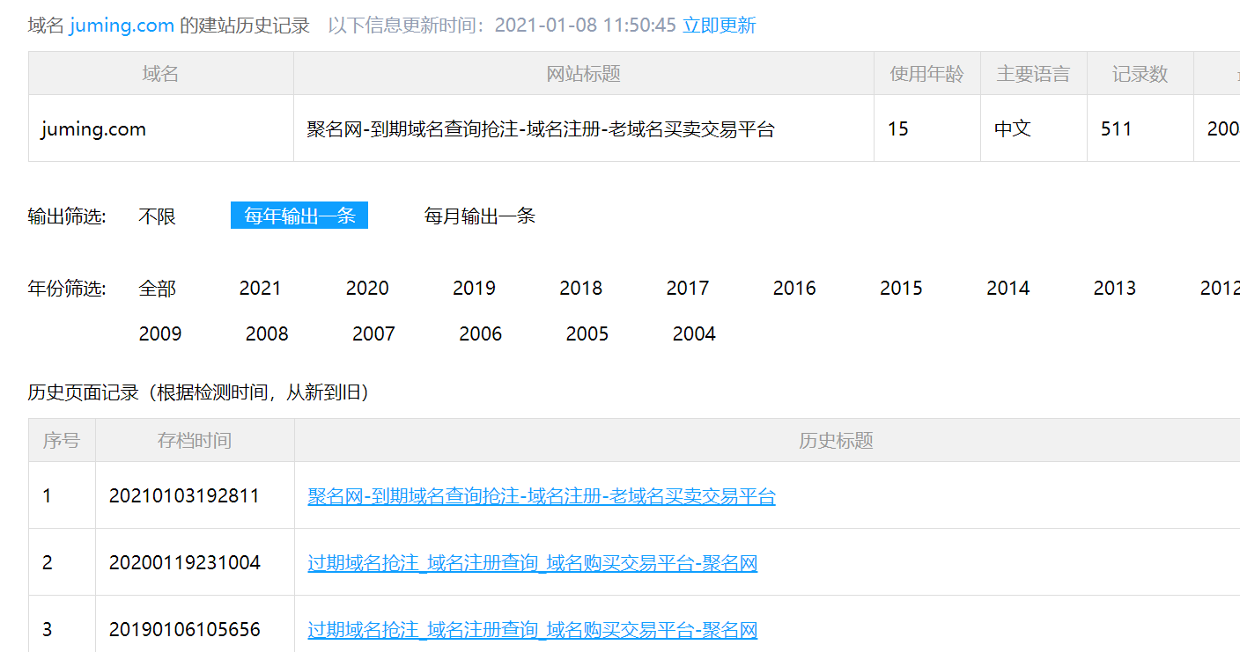1240x652 pixels.
Task: Select the 不限 output filter option
Action: tap(158, 216)
